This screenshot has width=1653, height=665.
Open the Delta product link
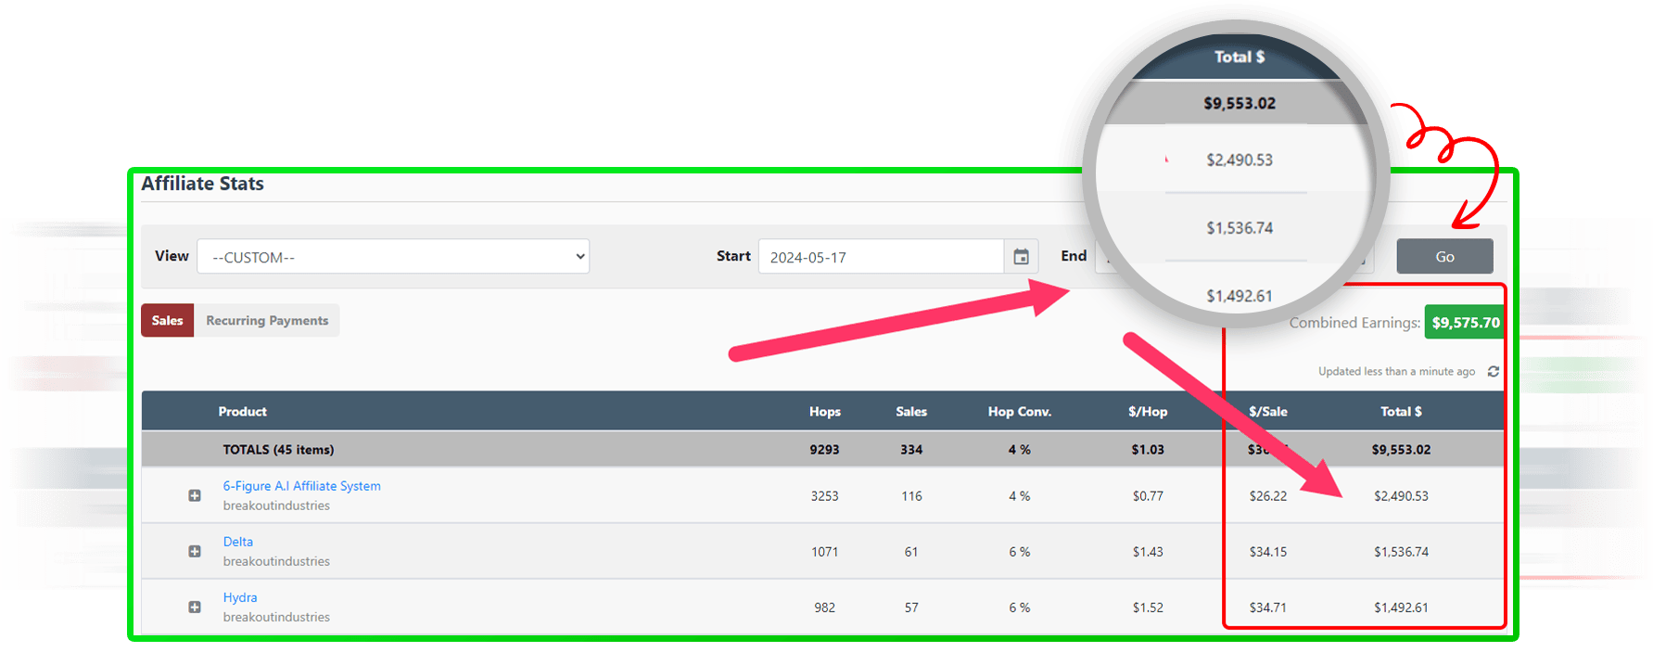[238, 542]
